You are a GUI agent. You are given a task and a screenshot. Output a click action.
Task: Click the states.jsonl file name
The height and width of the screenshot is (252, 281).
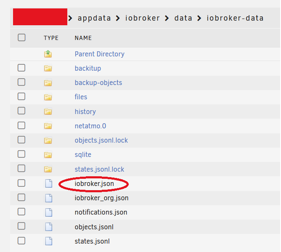[x=92, y=241]
